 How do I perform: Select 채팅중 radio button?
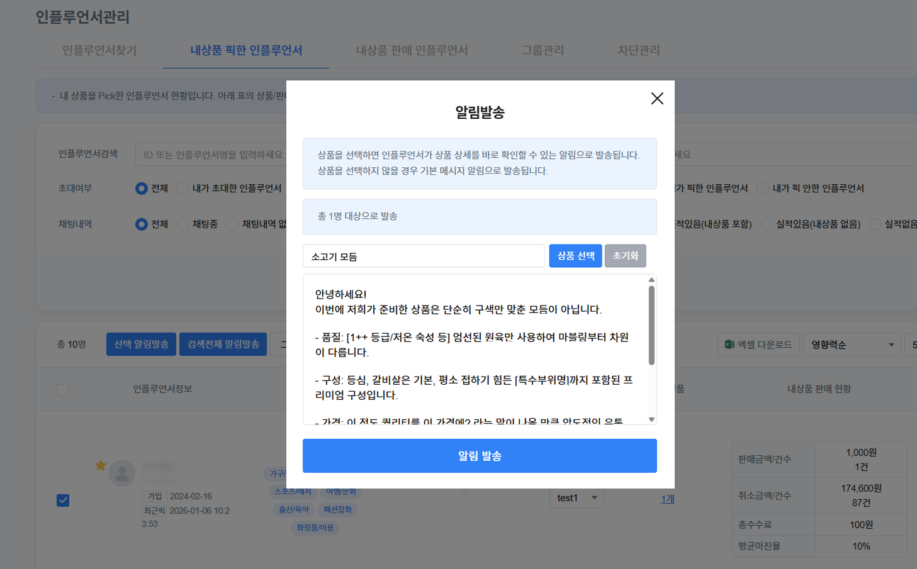coord(183,224)
